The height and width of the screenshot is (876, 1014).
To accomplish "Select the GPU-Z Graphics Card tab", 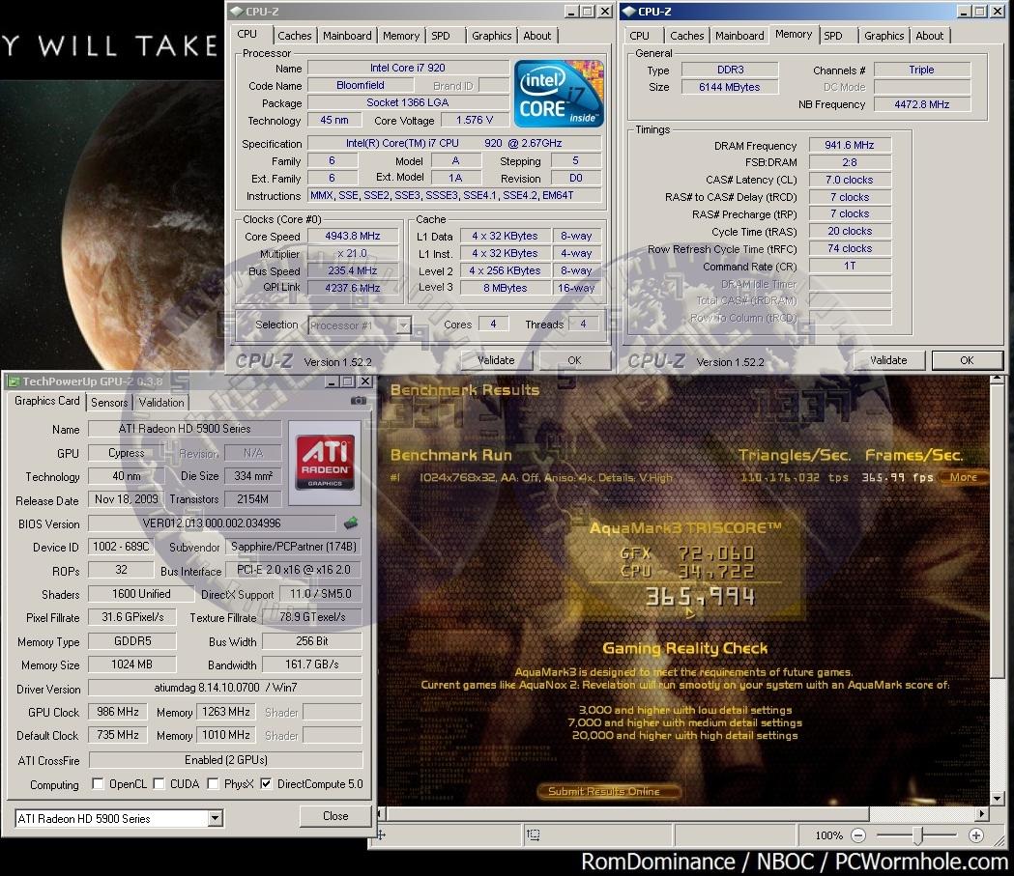I will [47, 401].
